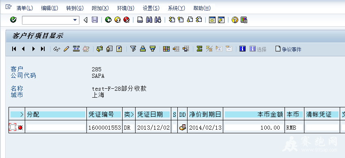Click the yellow-green master data icon after the separator

[x=100, y=49]
